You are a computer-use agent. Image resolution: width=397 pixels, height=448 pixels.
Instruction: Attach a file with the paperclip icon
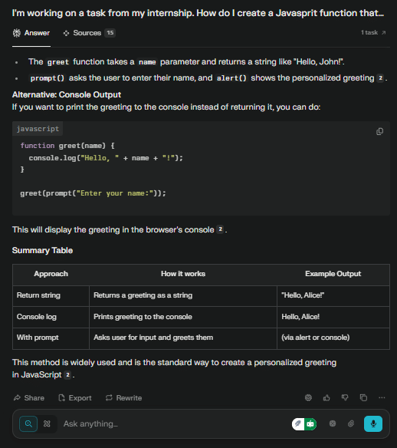[x=351, y=423]
